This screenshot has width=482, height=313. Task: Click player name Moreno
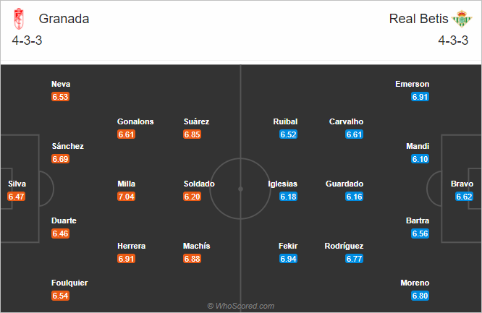click(x=415, y=283)
